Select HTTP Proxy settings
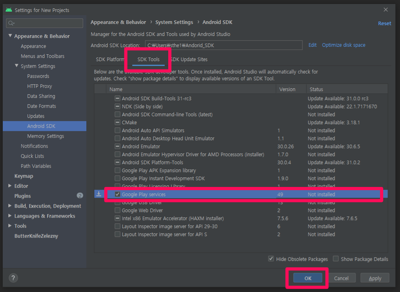Screen dimensions: 400x292 [40, 86]
